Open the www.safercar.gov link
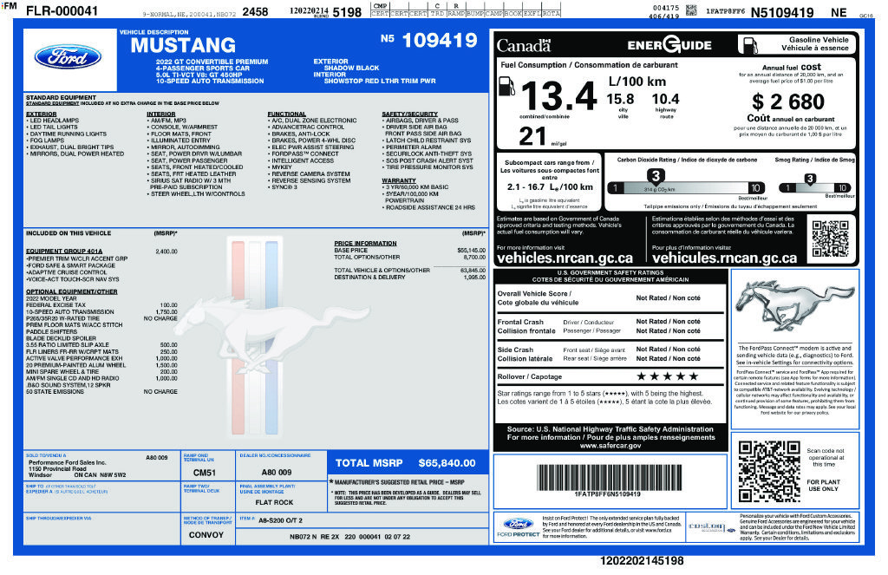 [x=610, y=446]
